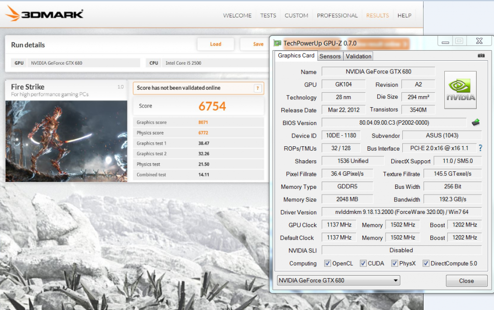The height and width of the screenshot is (310, 494).
Task: Click the Combined test value 14.11
Action: point(204,175)
